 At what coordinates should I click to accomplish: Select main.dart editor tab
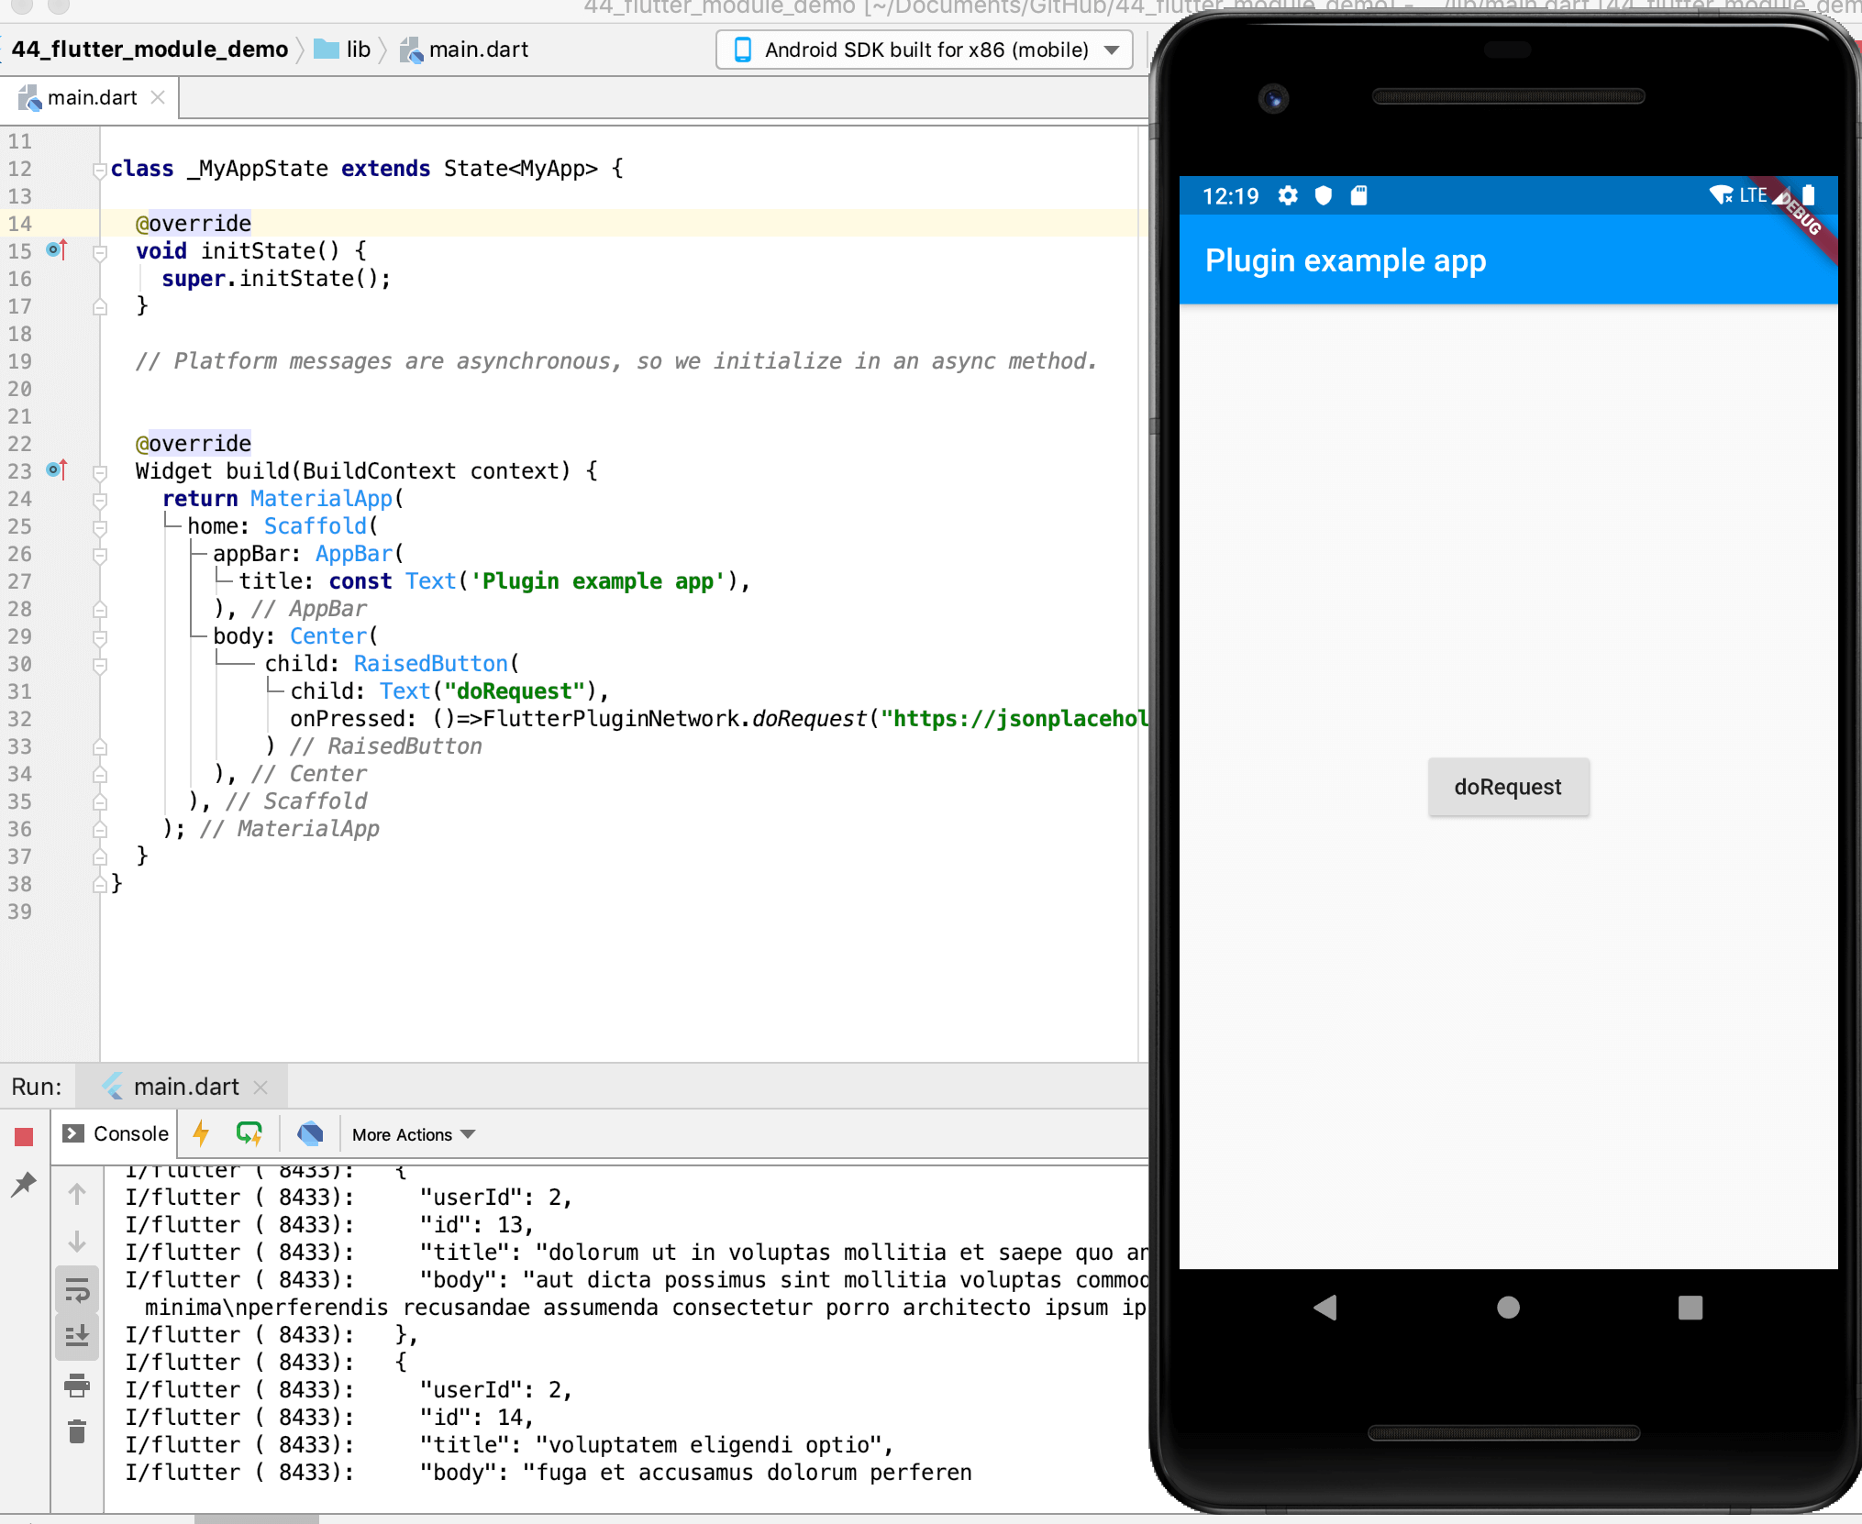point(90,98)
